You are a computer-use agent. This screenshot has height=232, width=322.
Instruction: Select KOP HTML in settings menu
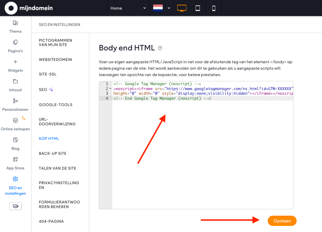pyautogui.click(x=49, y=138)
